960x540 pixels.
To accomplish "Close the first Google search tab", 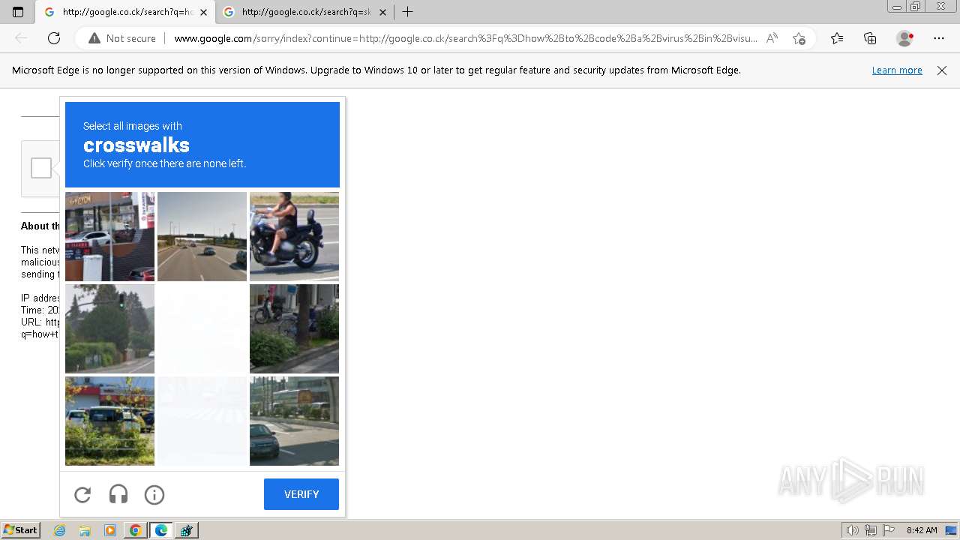I will pyautogui.click(x=203, y=13).
